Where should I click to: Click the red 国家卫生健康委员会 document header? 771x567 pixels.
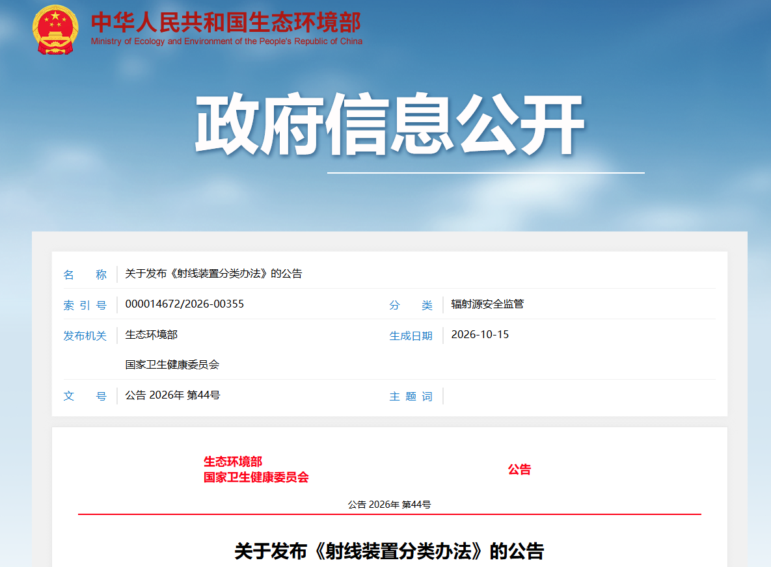pos(256,477)
